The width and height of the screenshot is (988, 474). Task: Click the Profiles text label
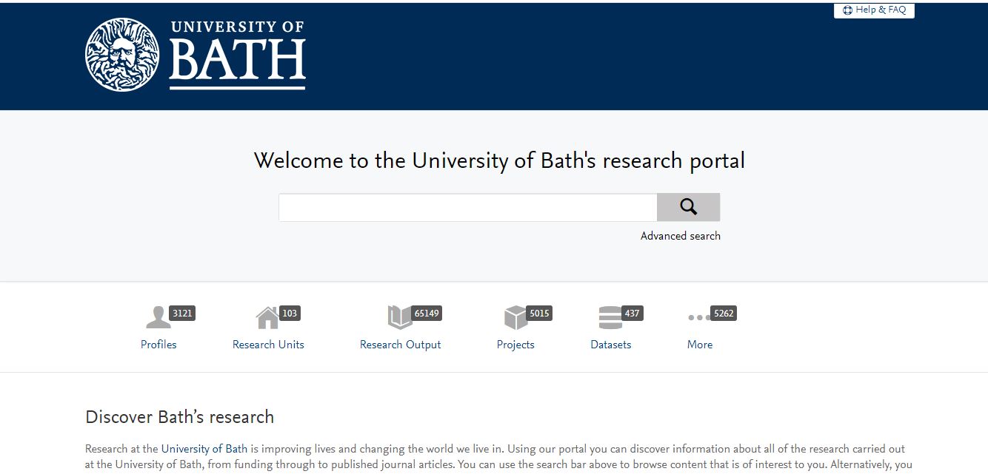158,345
